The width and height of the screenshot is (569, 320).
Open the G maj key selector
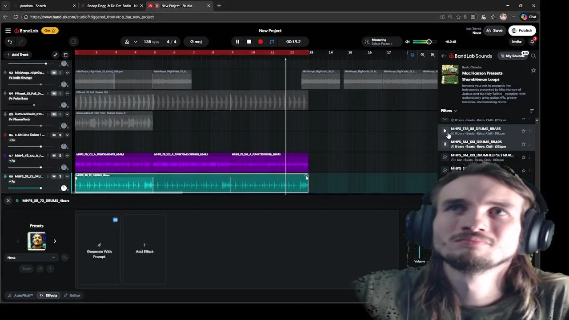tap(196, 42)
